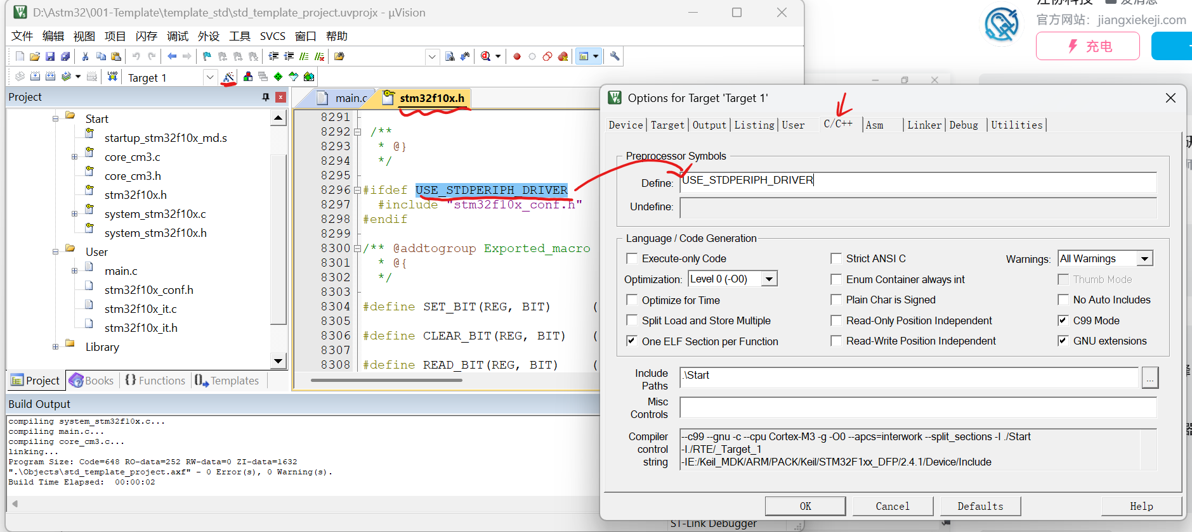Click the Manage Run-Time Environment green diamond icon
The image size is (1192, 532).
278,77
